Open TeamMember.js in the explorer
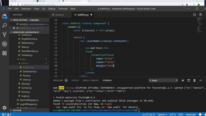Image resolution: width=206 pixels, height=116 pixels. [29, 51]
